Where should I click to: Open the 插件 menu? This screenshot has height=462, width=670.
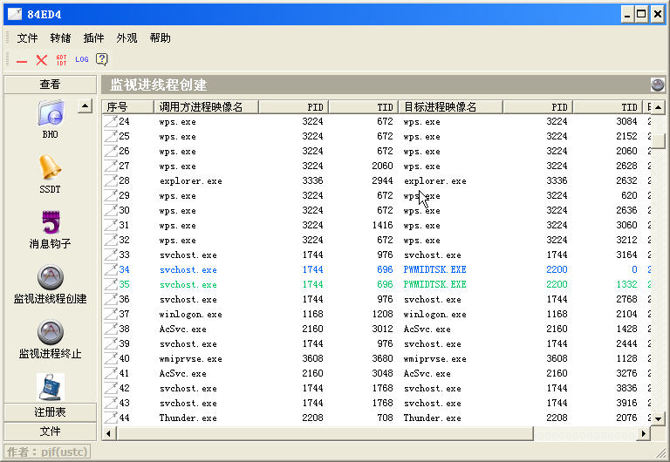(x=93, y=38)
